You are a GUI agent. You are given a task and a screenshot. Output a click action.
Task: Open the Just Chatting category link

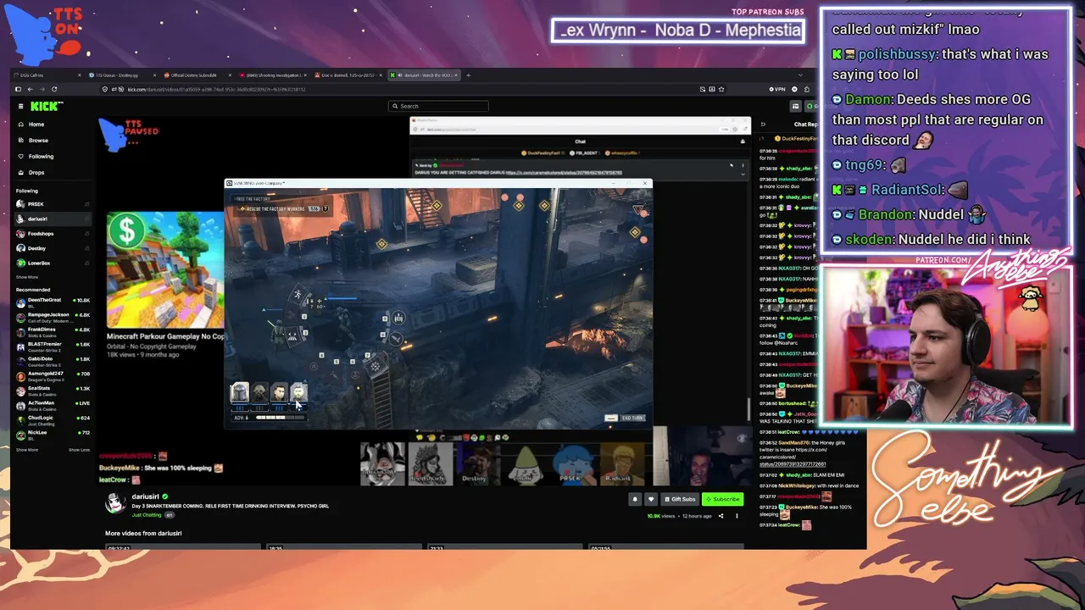coord(147,515)
